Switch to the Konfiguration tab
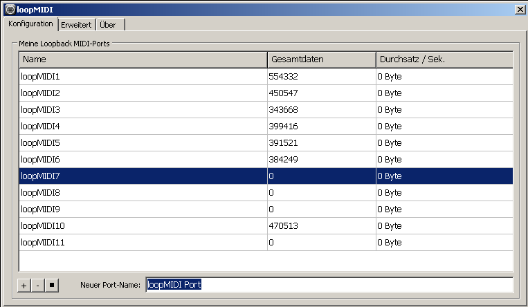The height and width of the screenshot is (307, 528). pyautogui.click(x=30, y=24)
